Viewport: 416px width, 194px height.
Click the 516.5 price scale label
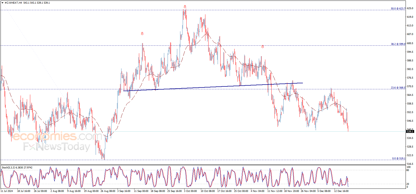point(410,164)
